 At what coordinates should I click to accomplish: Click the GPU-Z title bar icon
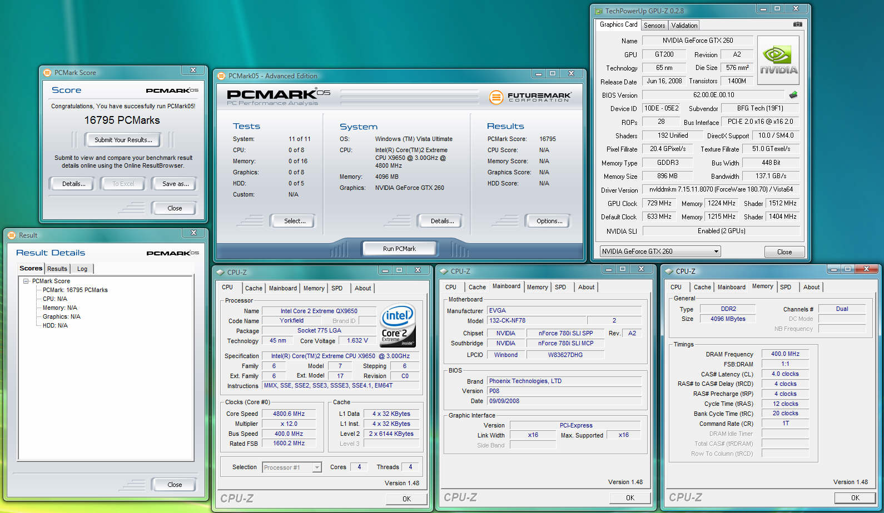599,11
